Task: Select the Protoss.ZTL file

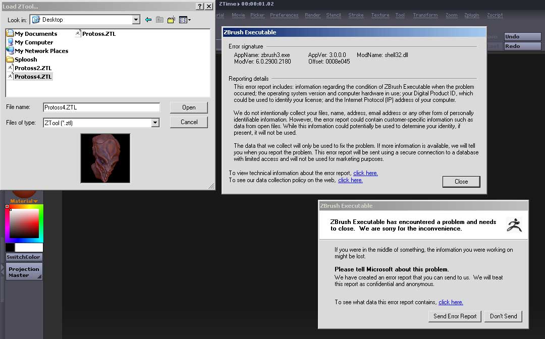Action: 95,34
